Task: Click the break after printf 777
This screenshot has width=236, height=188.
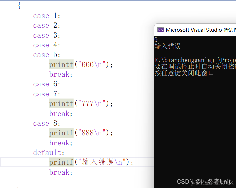Action: click(x=61, y=113)
